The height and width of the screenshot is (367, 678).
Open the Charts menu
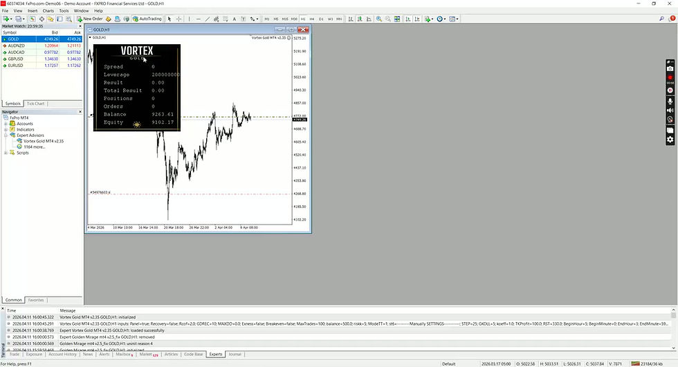click(48, 11)
